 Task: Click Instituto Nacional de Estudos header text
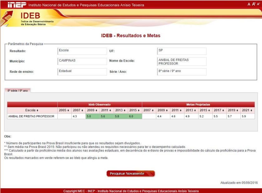[x=86, y=5]
